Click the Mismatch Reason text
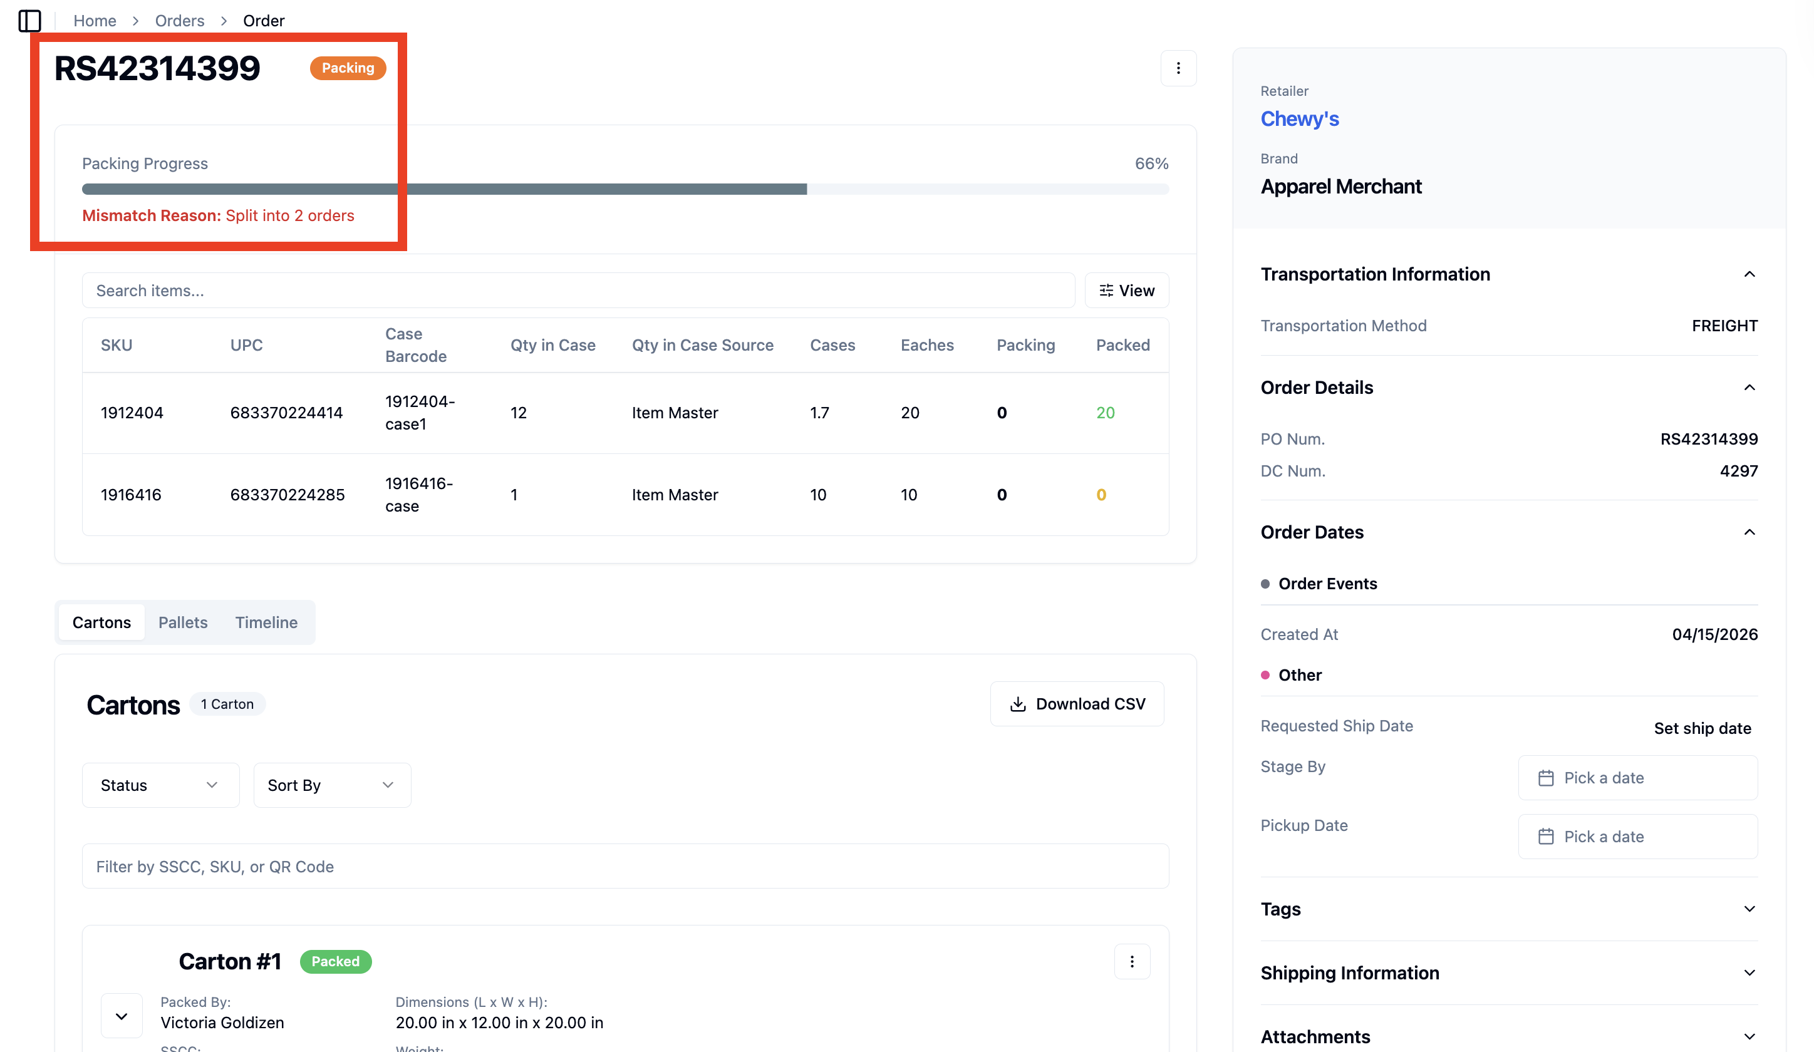Screen dimensions: 1814x1052 tap(218, 216)
